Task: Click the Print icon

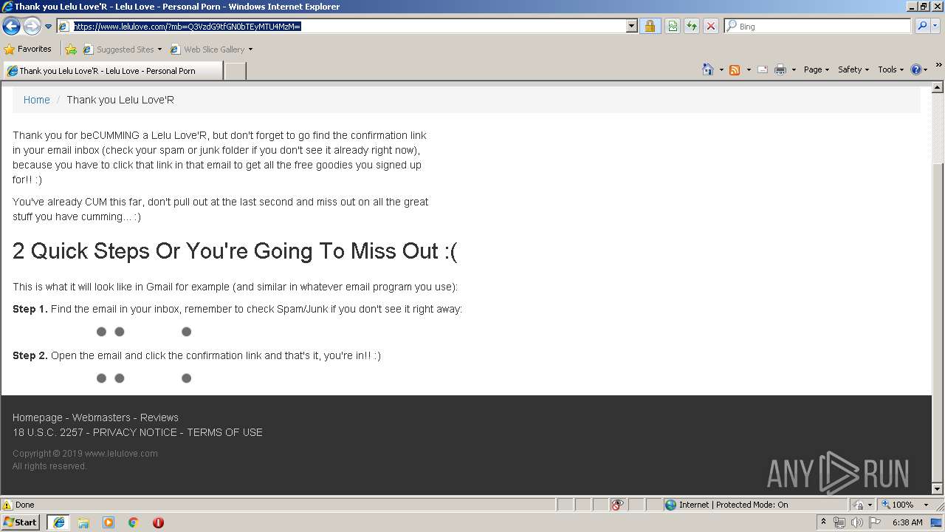Action: 780,69
